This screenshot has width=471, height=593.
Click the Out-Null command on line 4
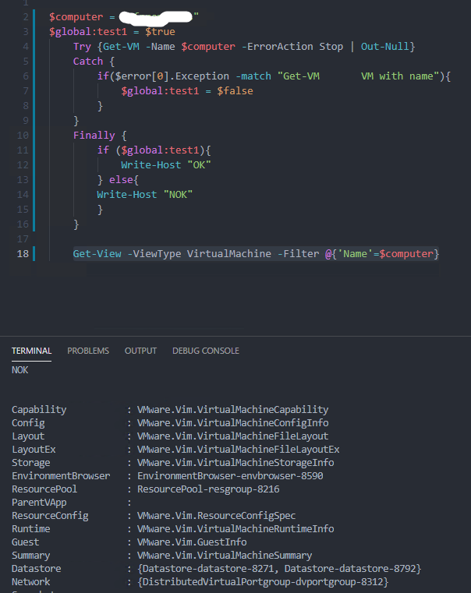pos(385,46)
